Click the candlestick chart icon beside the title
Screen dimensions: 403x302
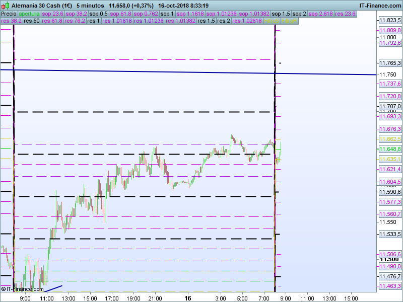pos(6,6)
